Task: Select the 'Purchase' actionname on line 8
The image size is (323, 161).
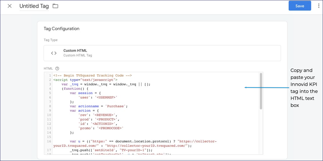Action: 115,106
